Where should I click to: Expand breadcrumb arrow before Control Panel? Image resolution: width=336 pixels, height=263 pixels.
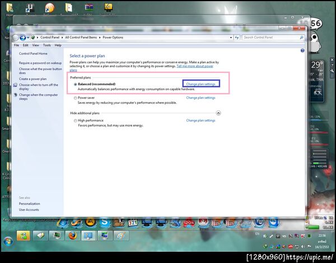coord(38,38)
